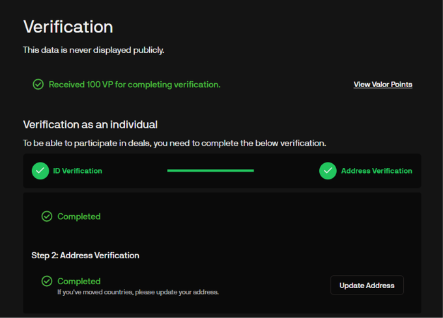Click 'If you've moved countries' hint text
443x318 pixels.
click(138, 292)
